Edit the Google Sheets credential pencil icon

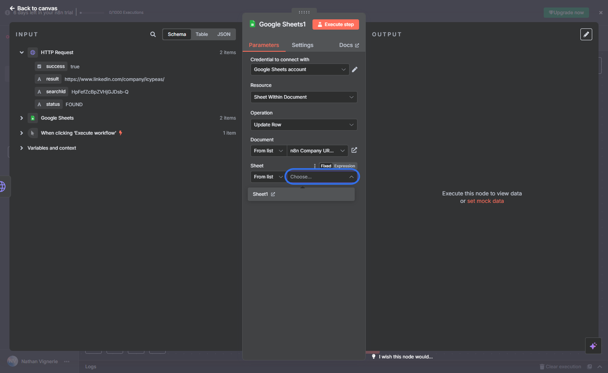tap(355, 69)
